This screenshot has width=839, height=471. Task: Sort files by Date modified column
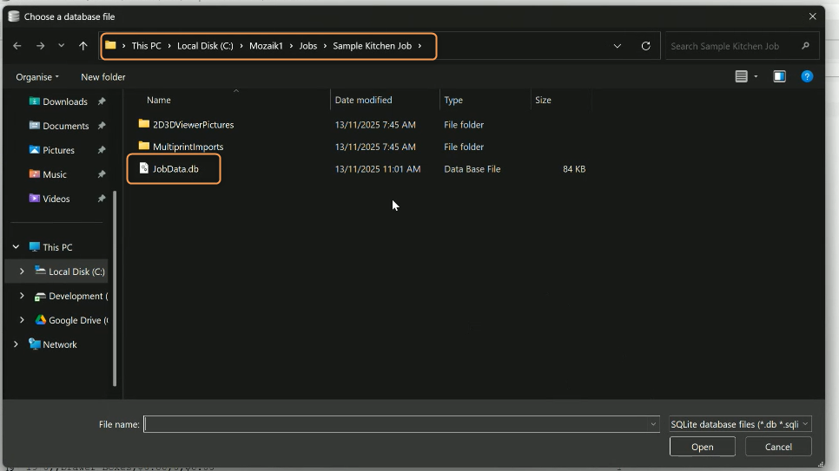click(x=363, y=101)
